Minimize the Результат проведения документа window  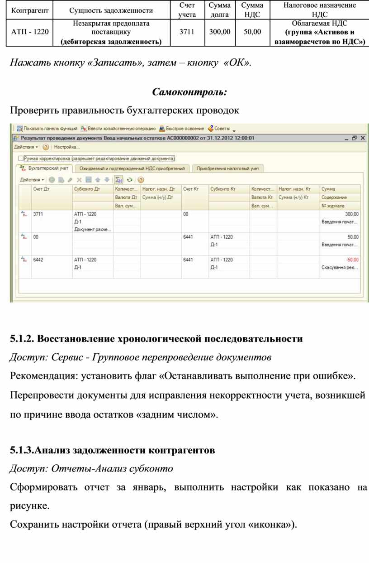coord(346,138)
